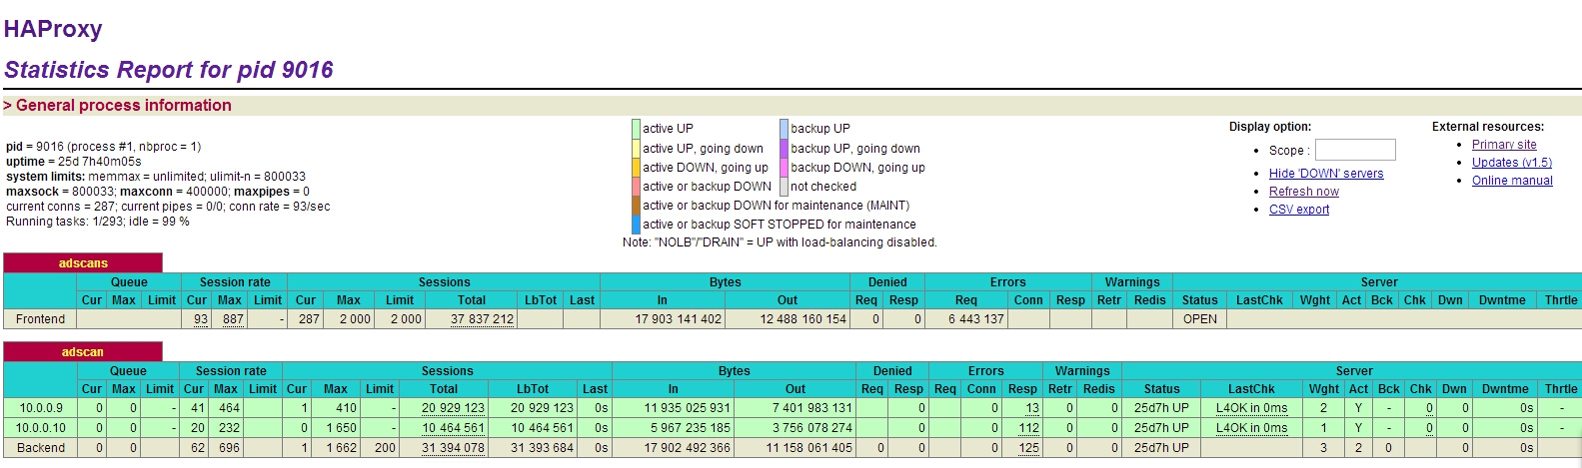Screen dimensions: 1582x468
Task: Click session total 37 837 212
Action: coord(482,319)
